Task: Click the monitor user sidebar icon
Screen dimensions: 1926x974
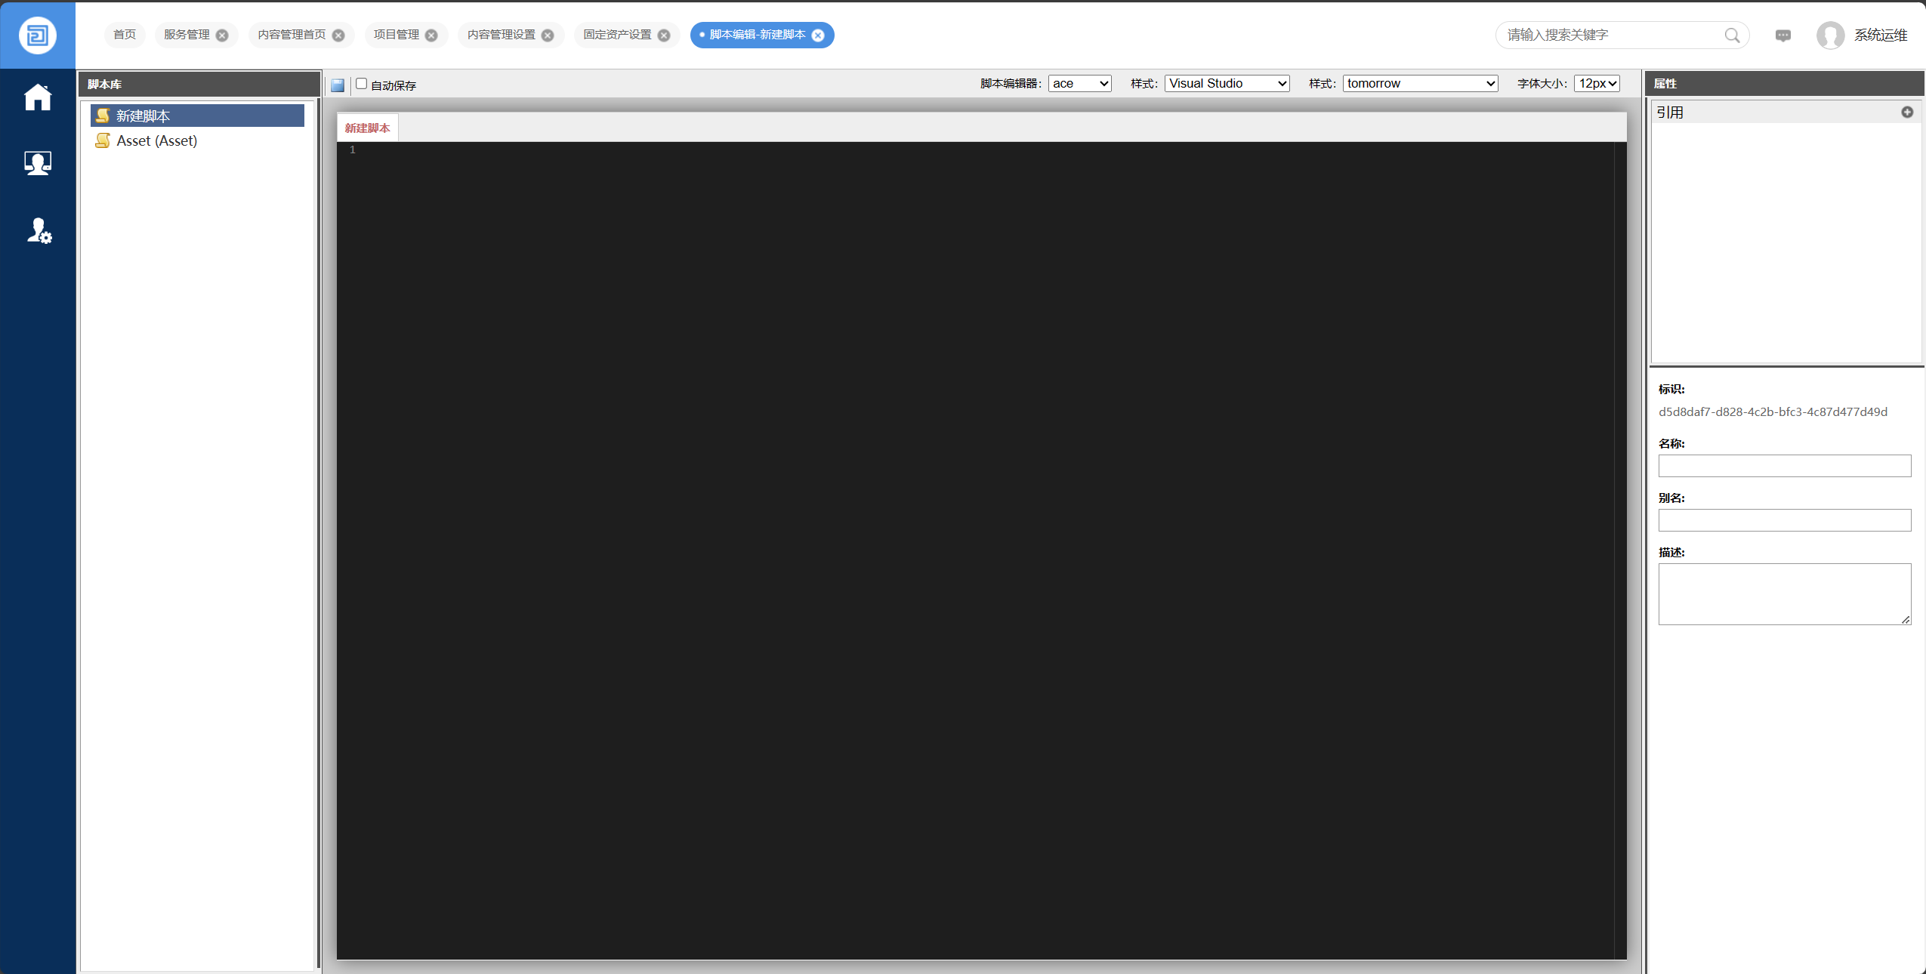Action: tap(37, 162)
